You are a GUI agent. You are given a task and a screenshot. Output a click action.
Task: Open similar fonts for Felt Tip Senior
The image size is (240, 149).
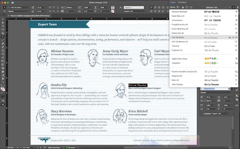point(230,37)
